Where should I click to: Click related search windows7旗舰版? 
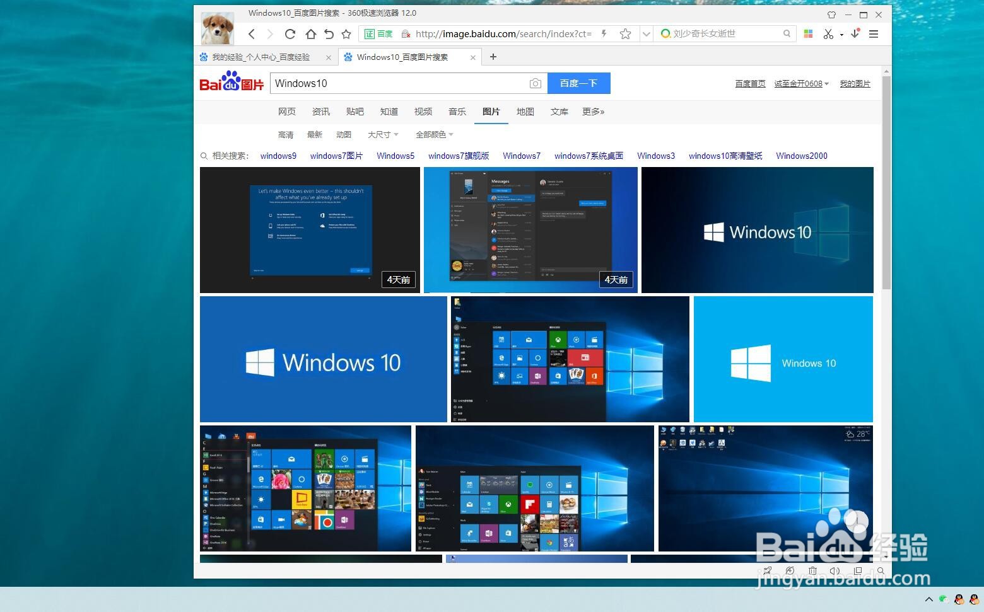(459, 156)
